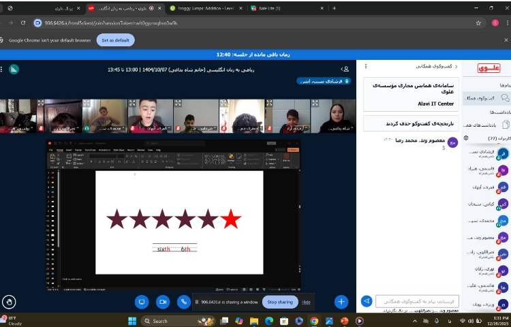Click the Hide link in sharing bar
The width and height of the screenshot is (511, 327).
(306, 302)
